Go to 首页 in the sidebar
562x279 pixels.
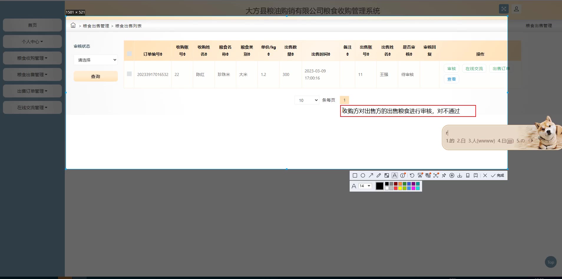point(32,25)
